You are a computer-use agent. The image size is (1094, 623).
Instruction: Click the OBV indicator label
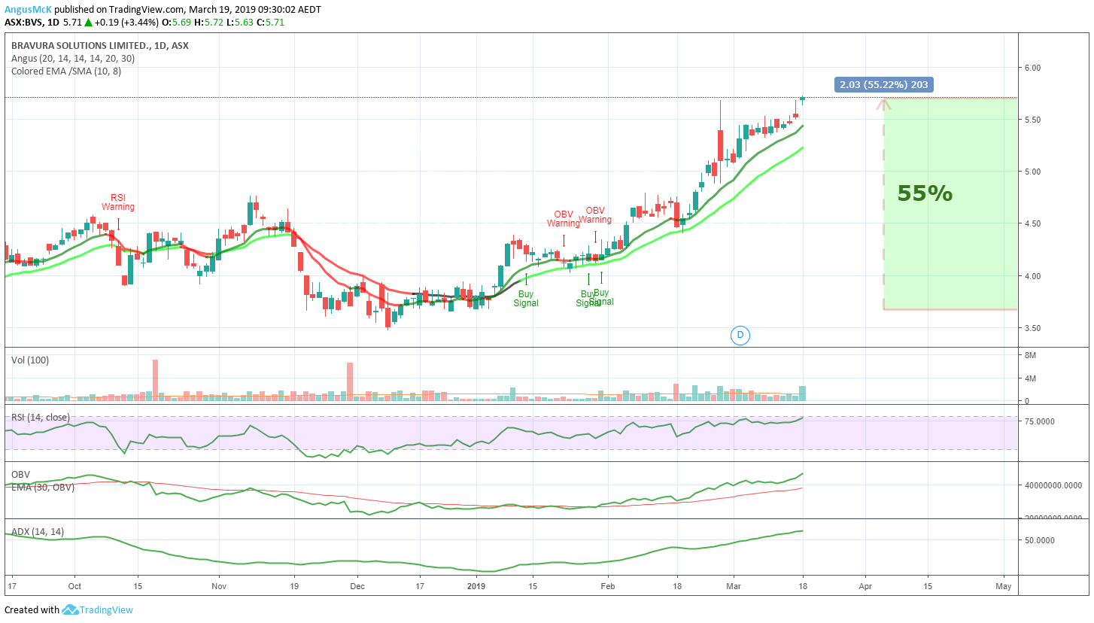[20, 475]
